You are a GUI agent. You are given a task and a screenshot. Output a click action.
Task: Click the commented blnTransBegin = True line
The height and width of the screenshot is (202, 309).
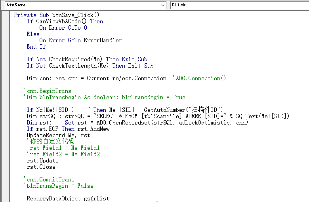[x=105, y=97]
